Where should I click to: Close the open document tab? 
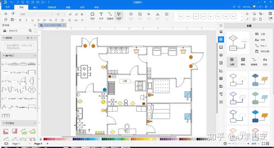[64, 25]
